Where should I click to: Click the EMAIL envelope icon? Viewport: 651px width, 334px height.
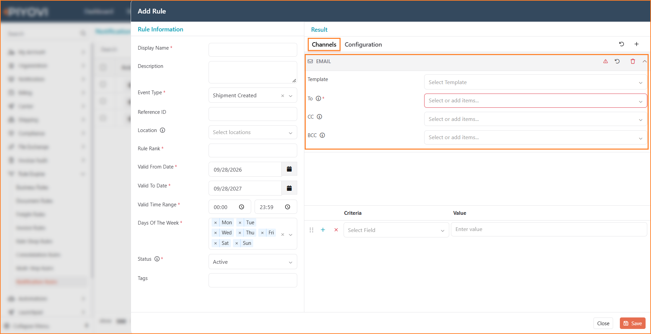[x=310, y=61]
